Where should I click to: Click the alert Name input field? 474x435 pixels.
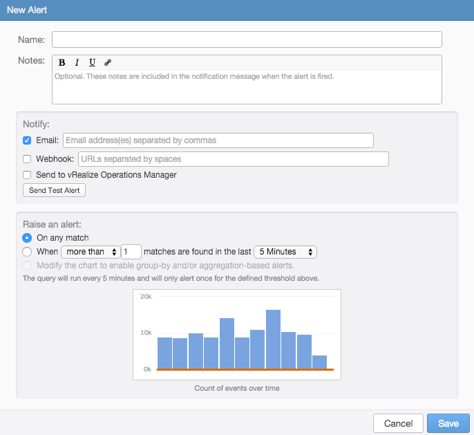click(247, 39)
